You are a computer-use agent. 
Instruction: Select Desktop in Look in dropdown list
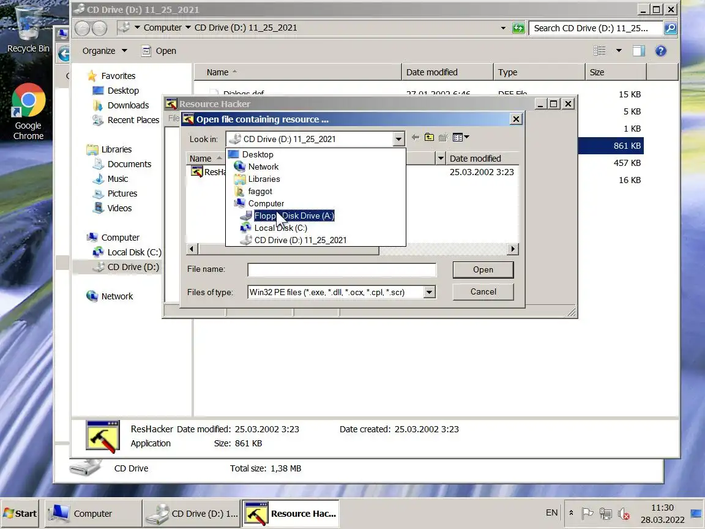coord(257,154)
